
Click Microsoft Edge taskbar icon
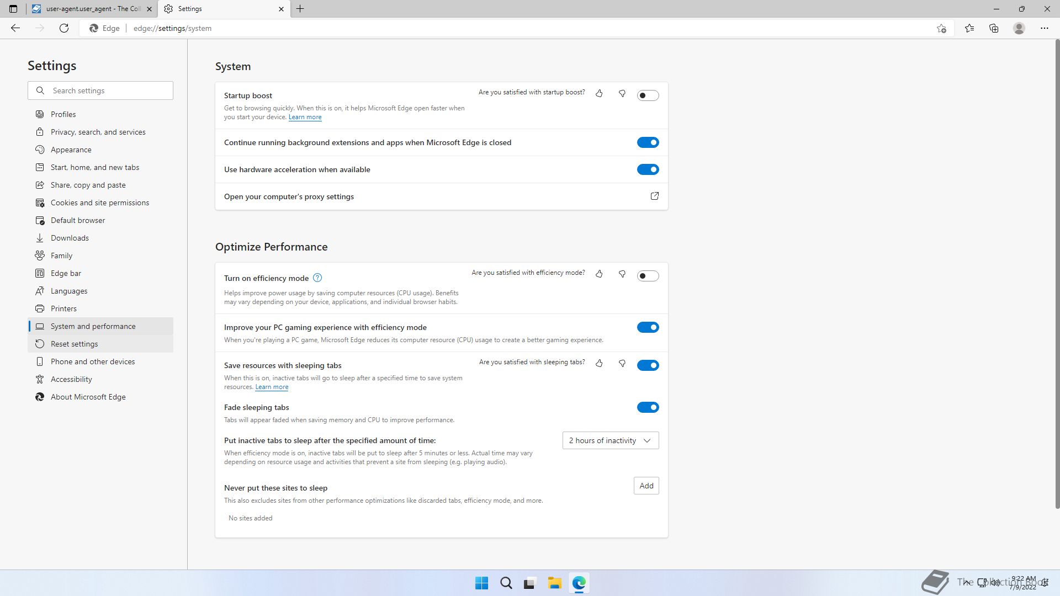click(x=579, y=583)
